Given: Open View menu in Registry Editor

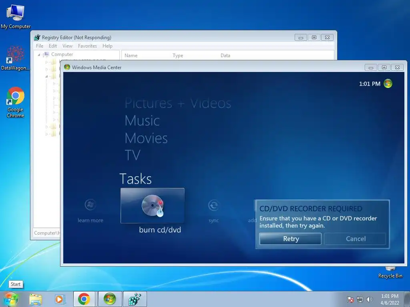Looking at the screenshot, I should coord(67,46).
